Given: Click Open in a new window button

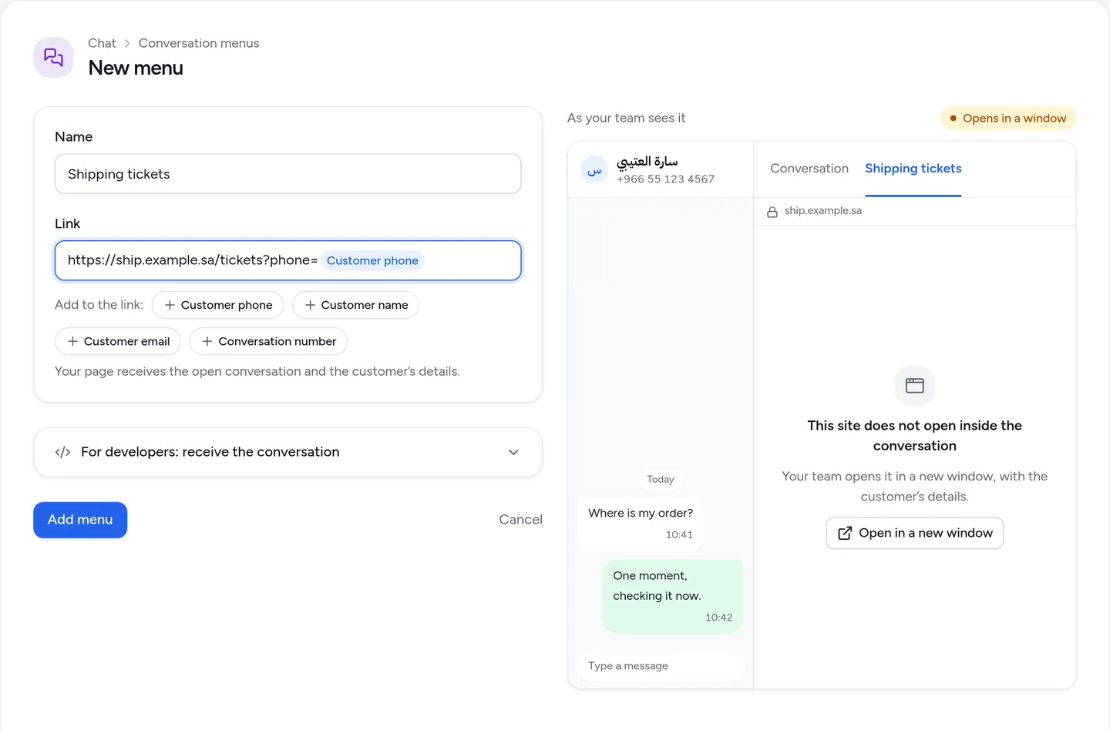Looking at the screenshot, I should [x=914, y=533].
